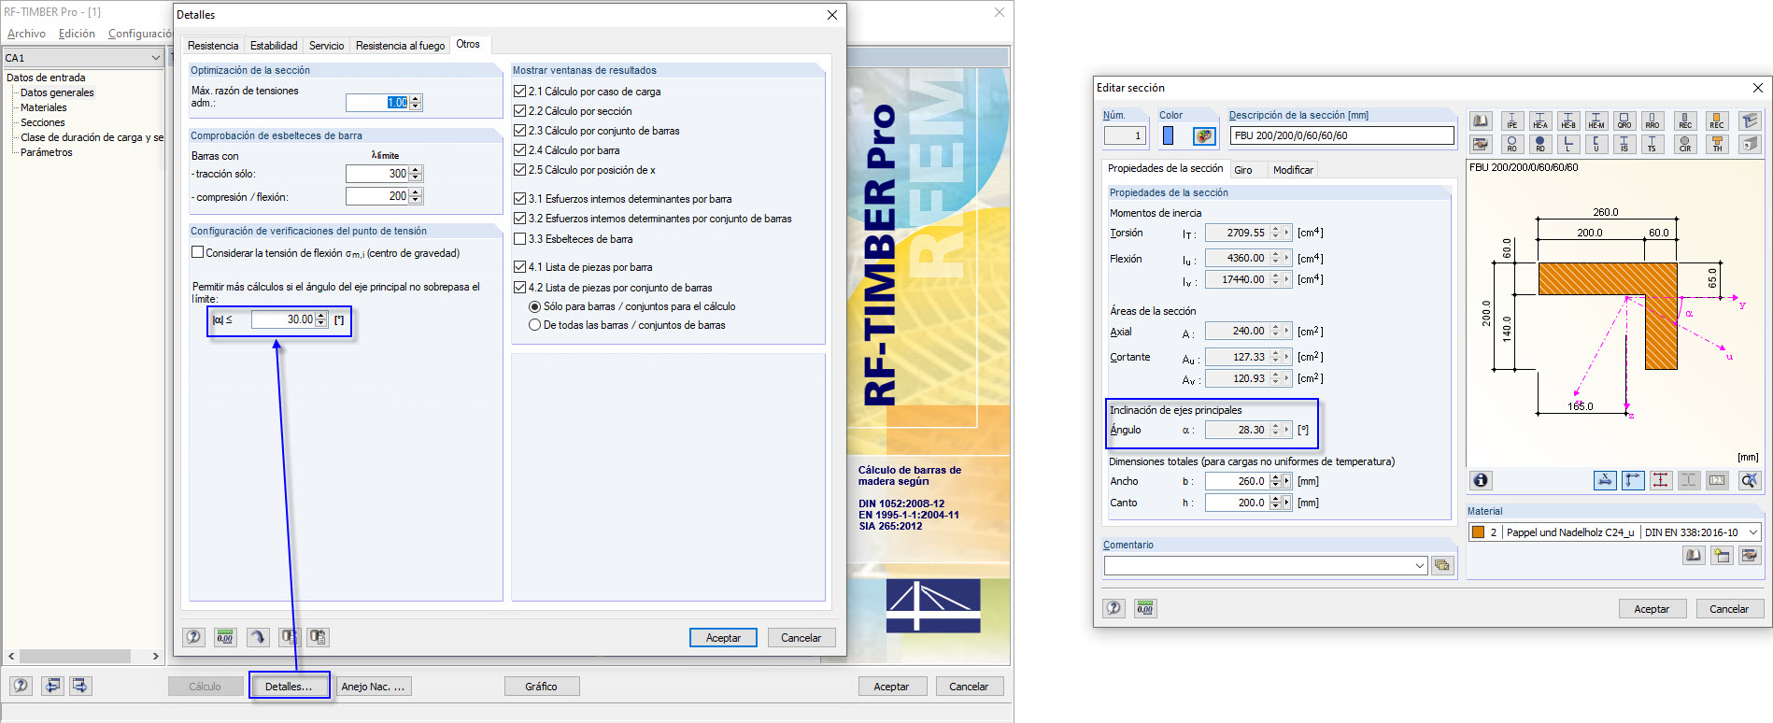Screen dimensions: 1773x723
Task: Reset section preview zoom icon
Action: pos(1749,480)
